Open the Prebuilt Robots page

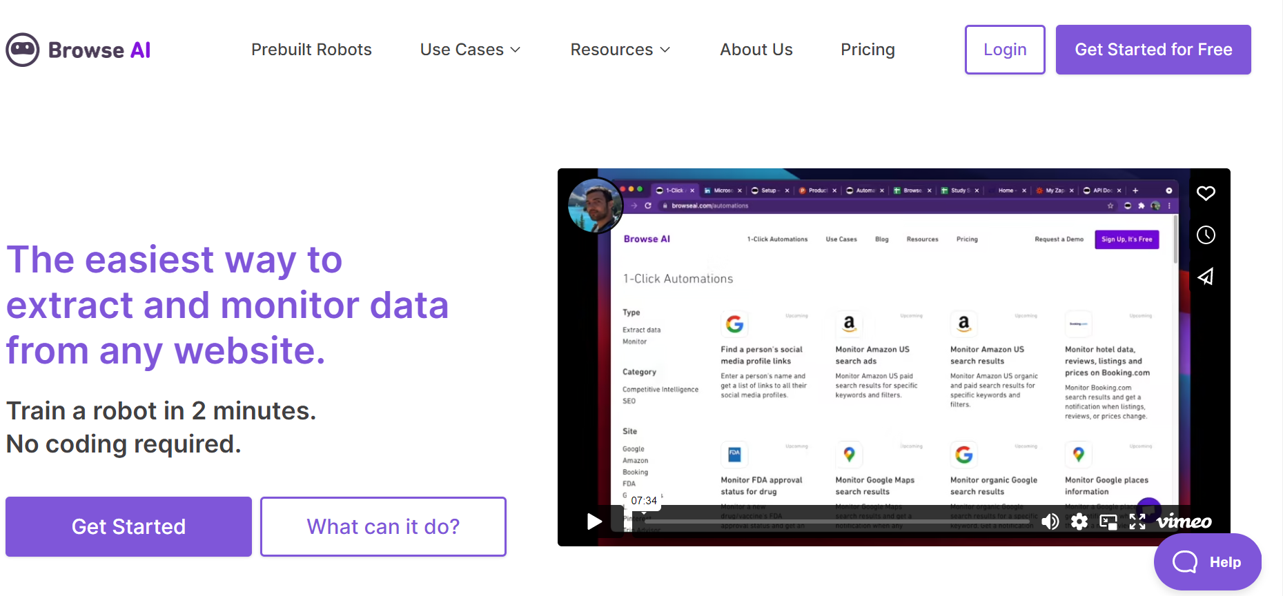(x=311, y=50)
